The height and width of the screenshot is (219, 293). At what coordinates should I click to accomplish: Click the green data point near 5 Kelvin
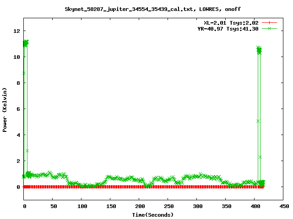258,121
